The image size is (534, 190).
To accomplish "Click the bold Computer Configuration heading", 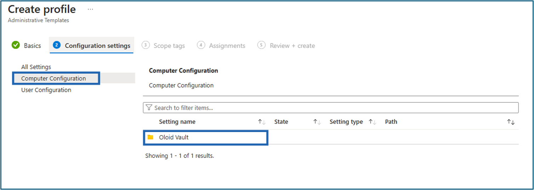I will point(183,71).
